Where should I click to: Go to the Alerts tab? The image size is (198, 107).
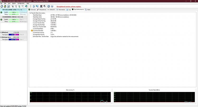[88, 9]
